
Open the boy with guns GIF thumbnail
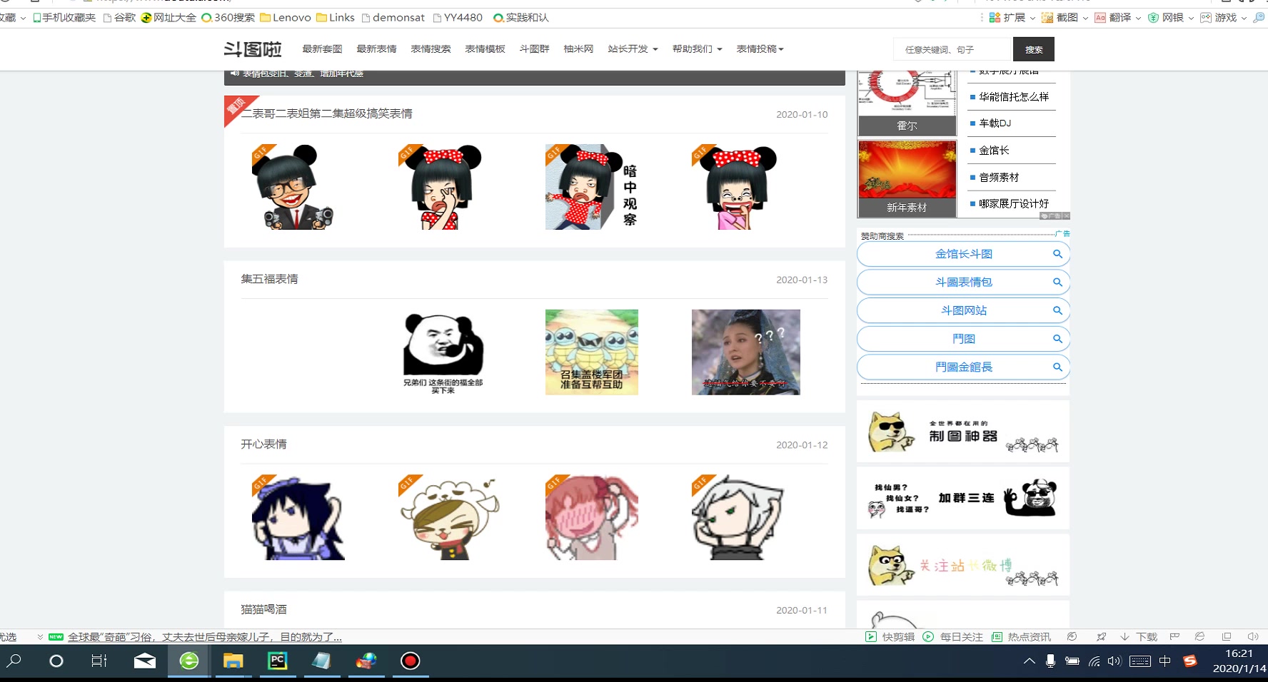tap(293, 187)
